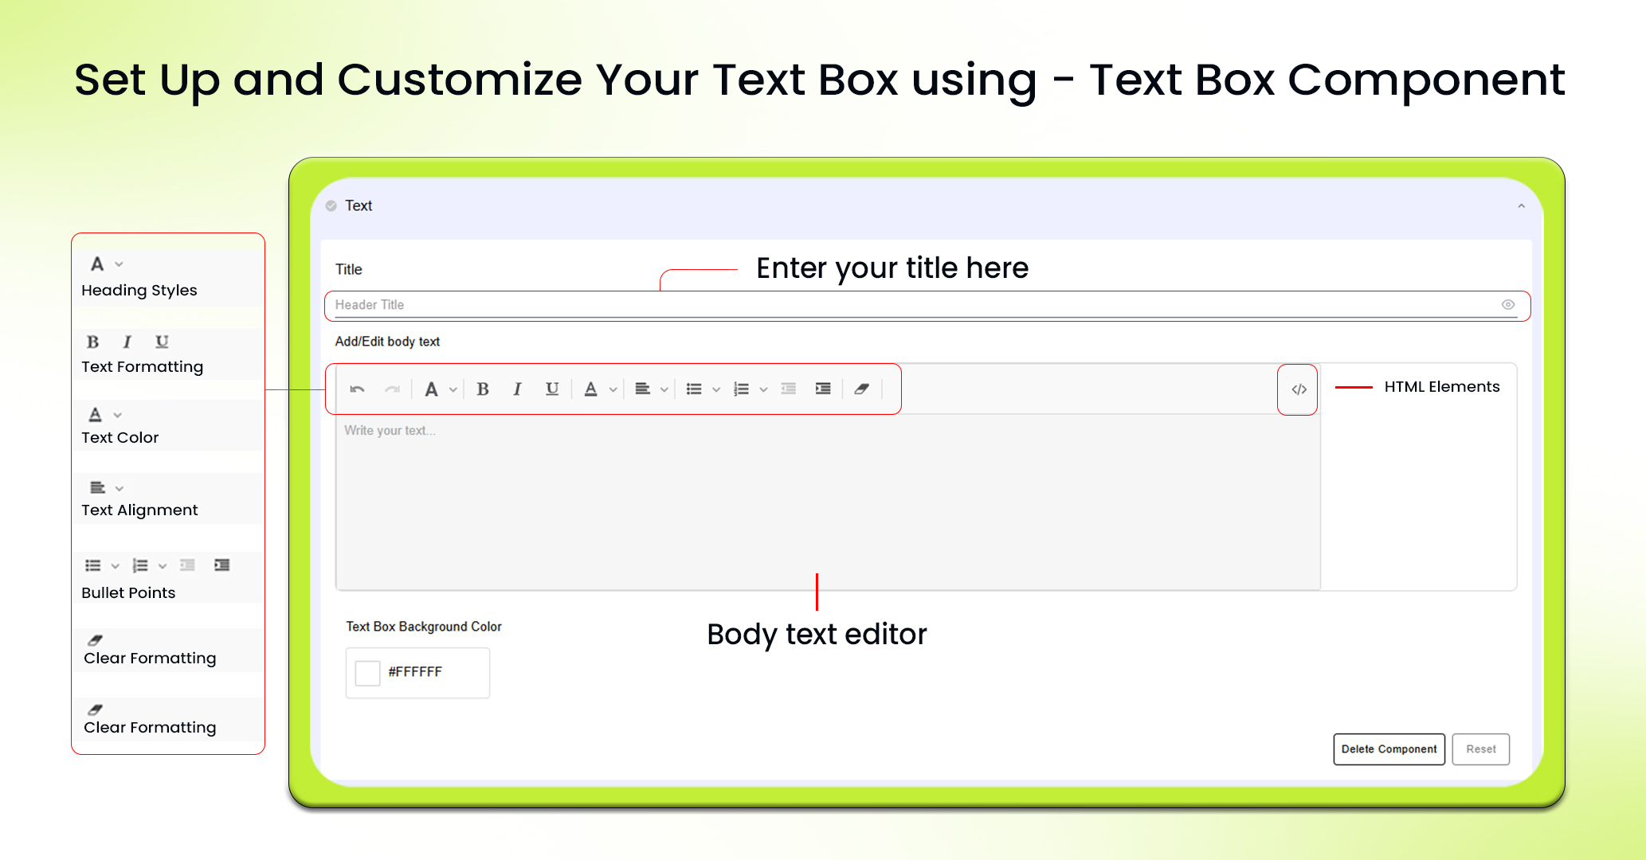The width and height of the screenshot is (1646, 860).
Task: Apply Italic formatting
Action: tap(518, 389)
